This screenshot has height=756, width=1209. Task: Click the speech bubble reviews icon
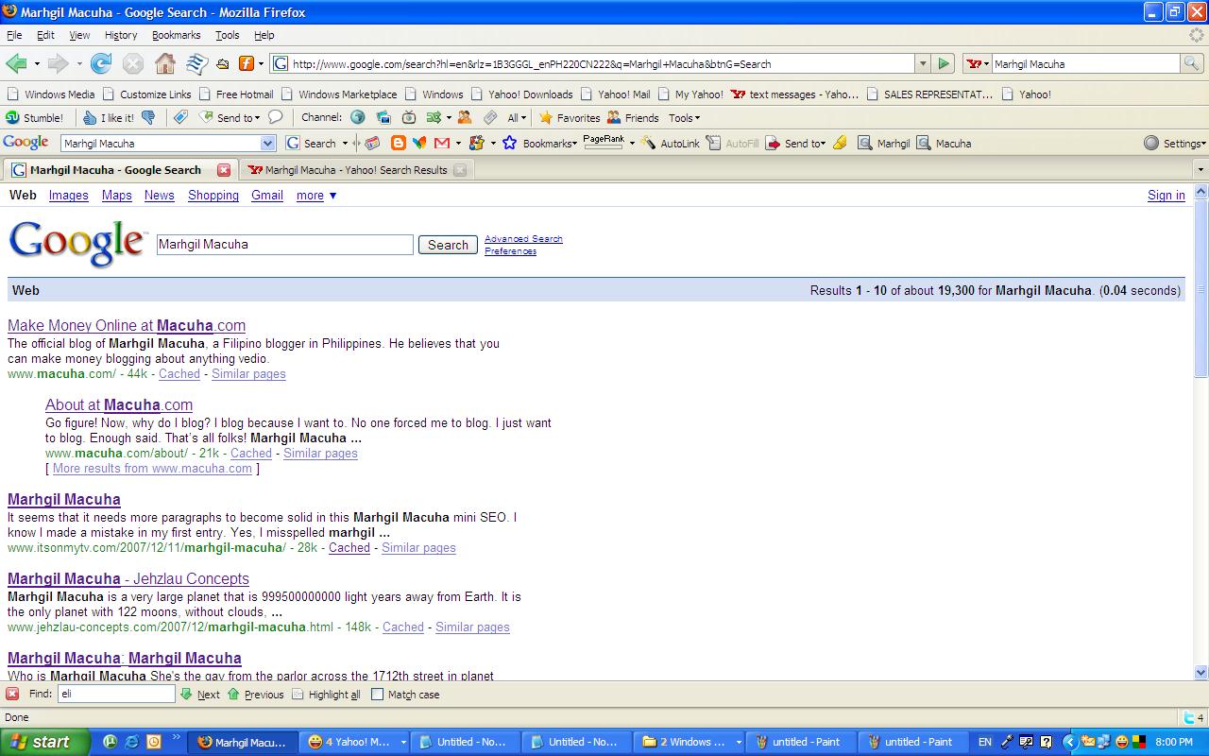pyautogui.click(x=276, y=117)
